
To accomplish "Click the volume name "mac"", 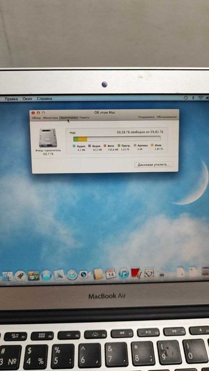I will 72,133.
